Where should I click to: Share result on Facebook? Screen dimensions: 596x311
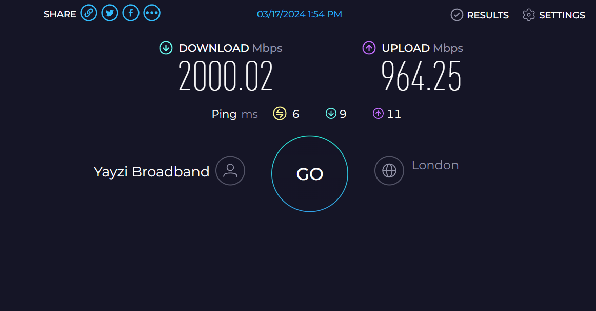click(131, 13)
